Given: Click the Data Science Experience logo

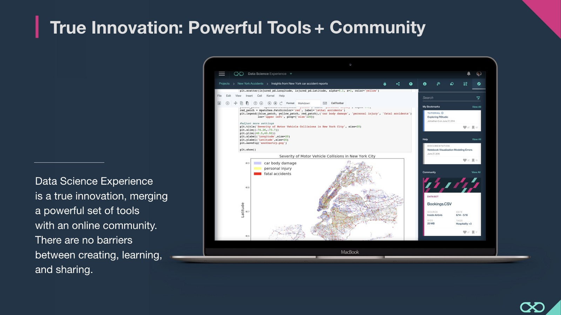Looking at the screenshot, I should pos(239,74).
